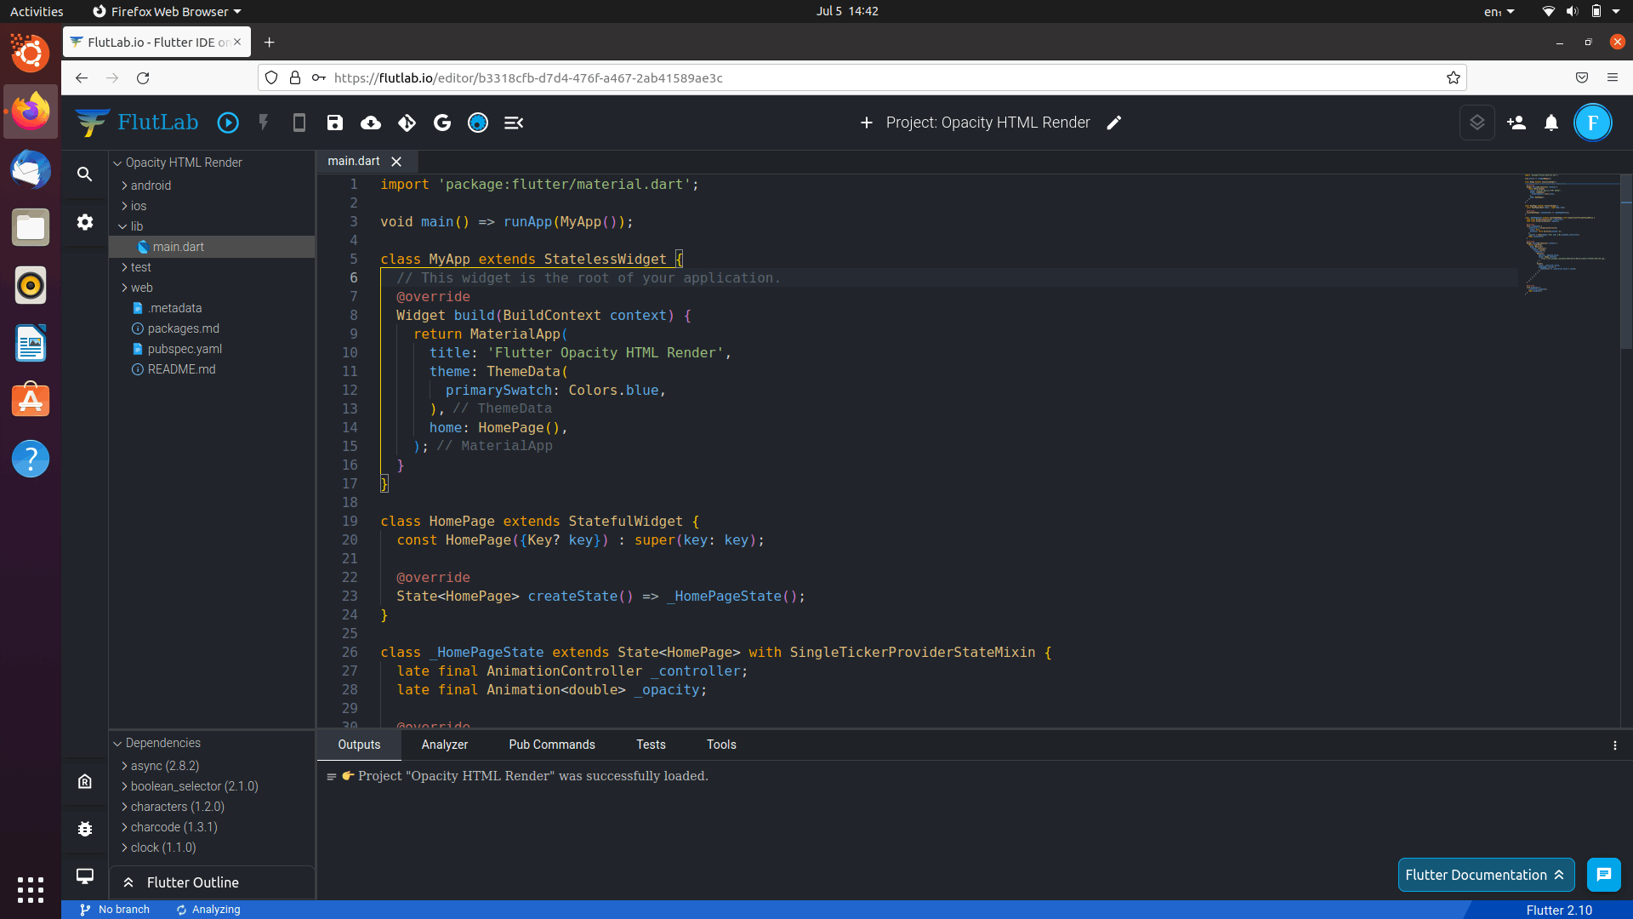Expand Flutter Documentation panel
1633x919 pixels.
click(x=1485, y=875)
